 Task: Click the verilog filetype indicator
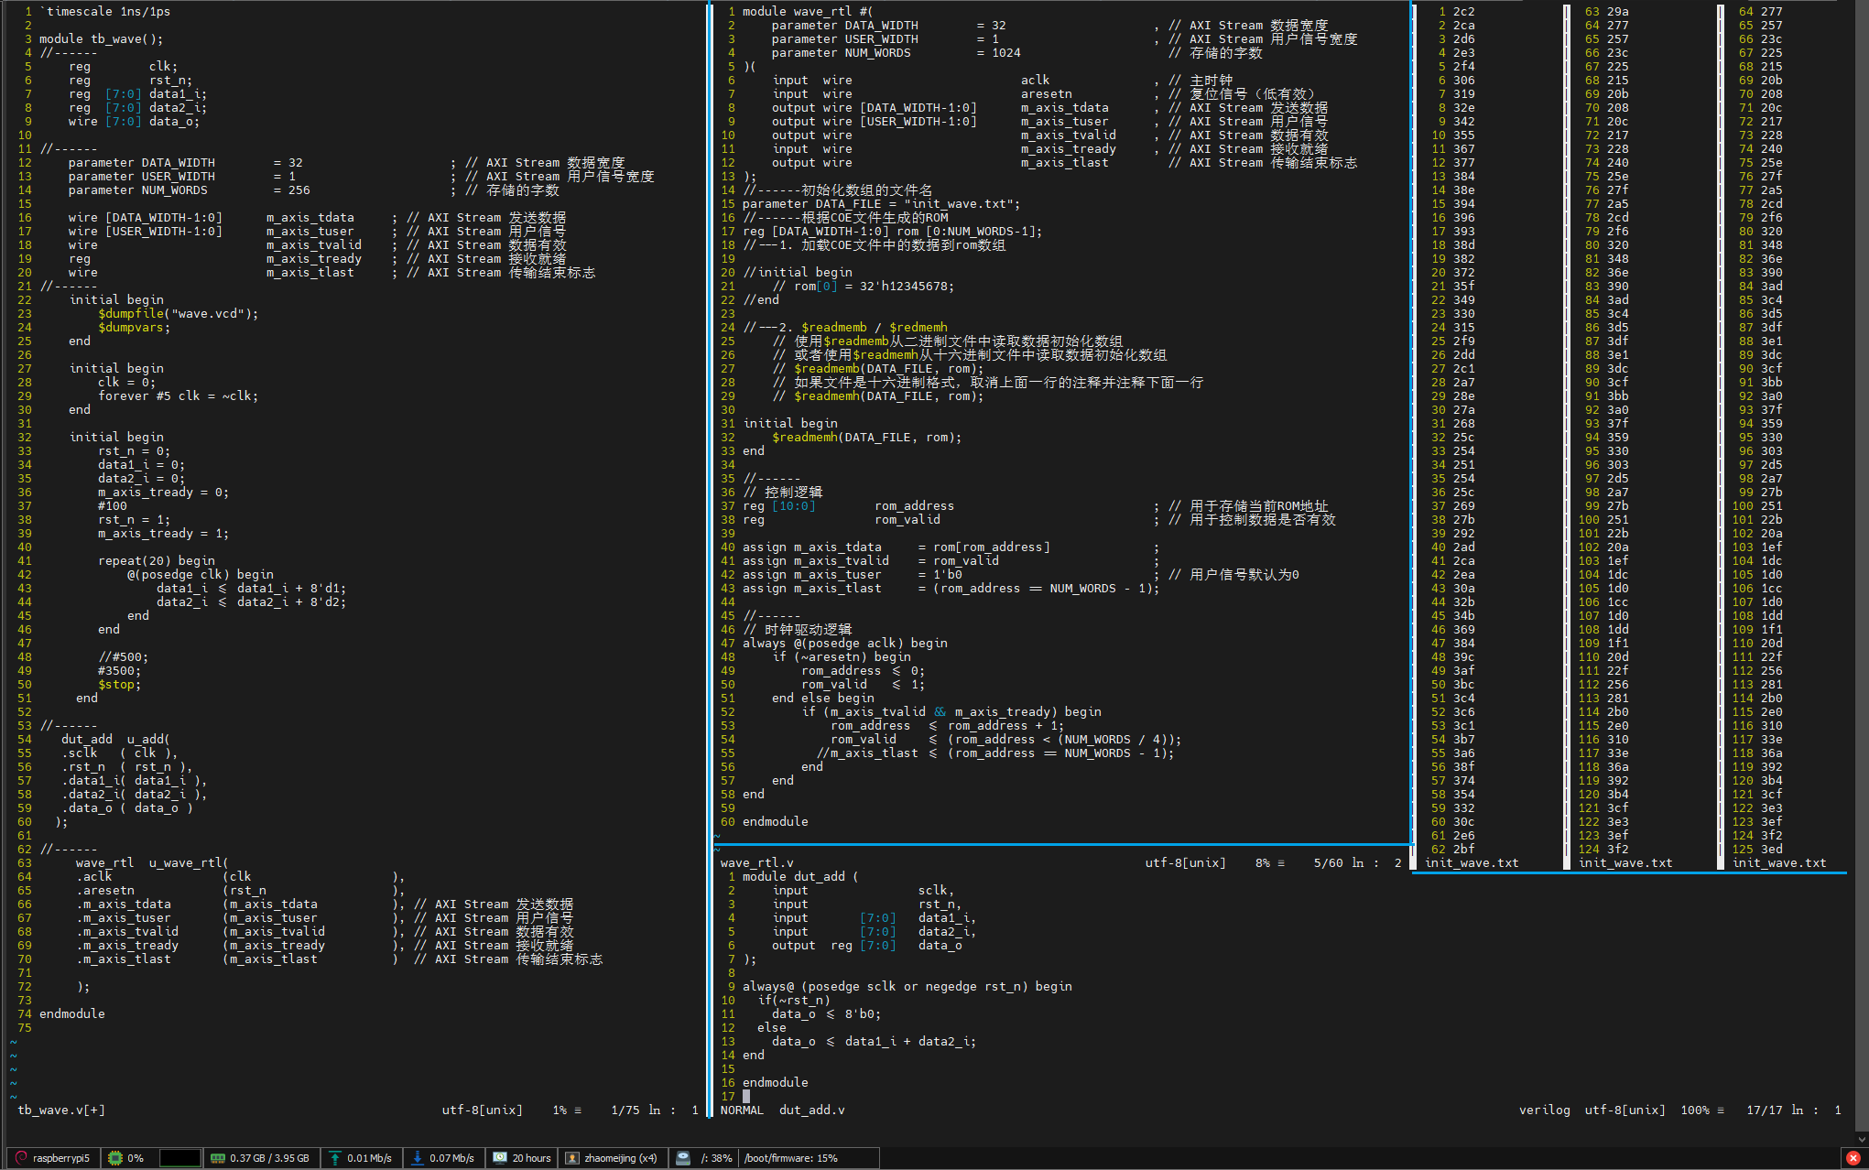1545,1110
